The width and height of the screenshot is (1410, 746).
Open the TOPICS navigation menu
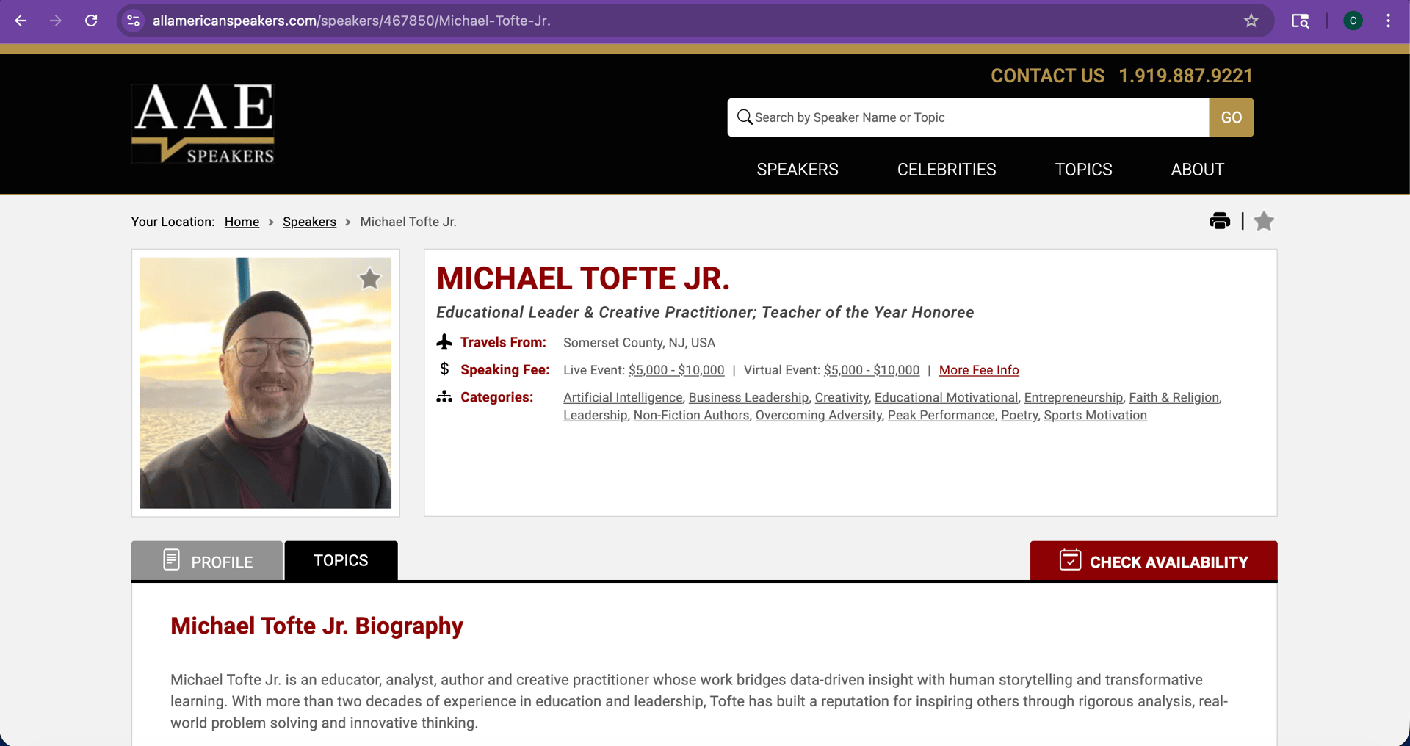[1083, 170]
